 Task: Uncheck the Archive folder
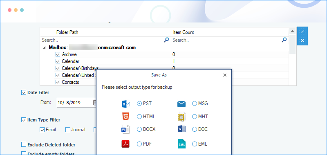click(58, 54)
